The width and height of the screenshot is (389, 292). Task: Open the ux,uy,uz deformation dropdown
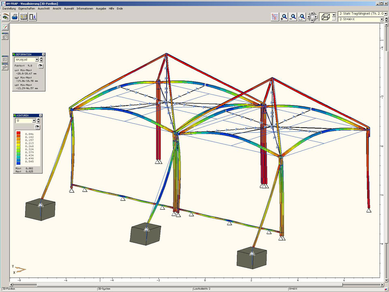37,60
